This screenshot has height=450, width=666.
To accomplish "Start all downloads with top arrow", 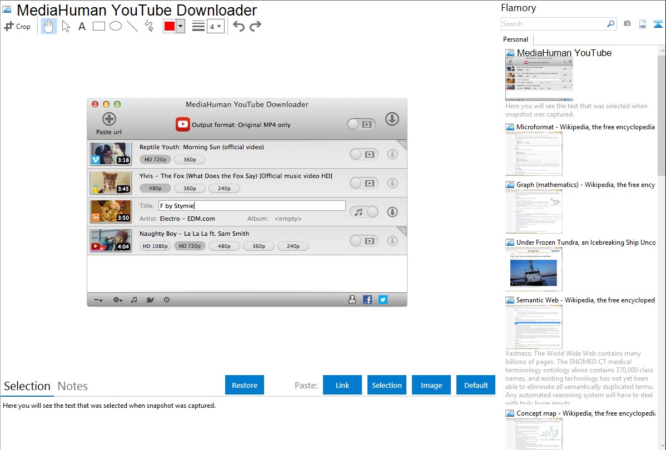I will click(x=392, y=119).
